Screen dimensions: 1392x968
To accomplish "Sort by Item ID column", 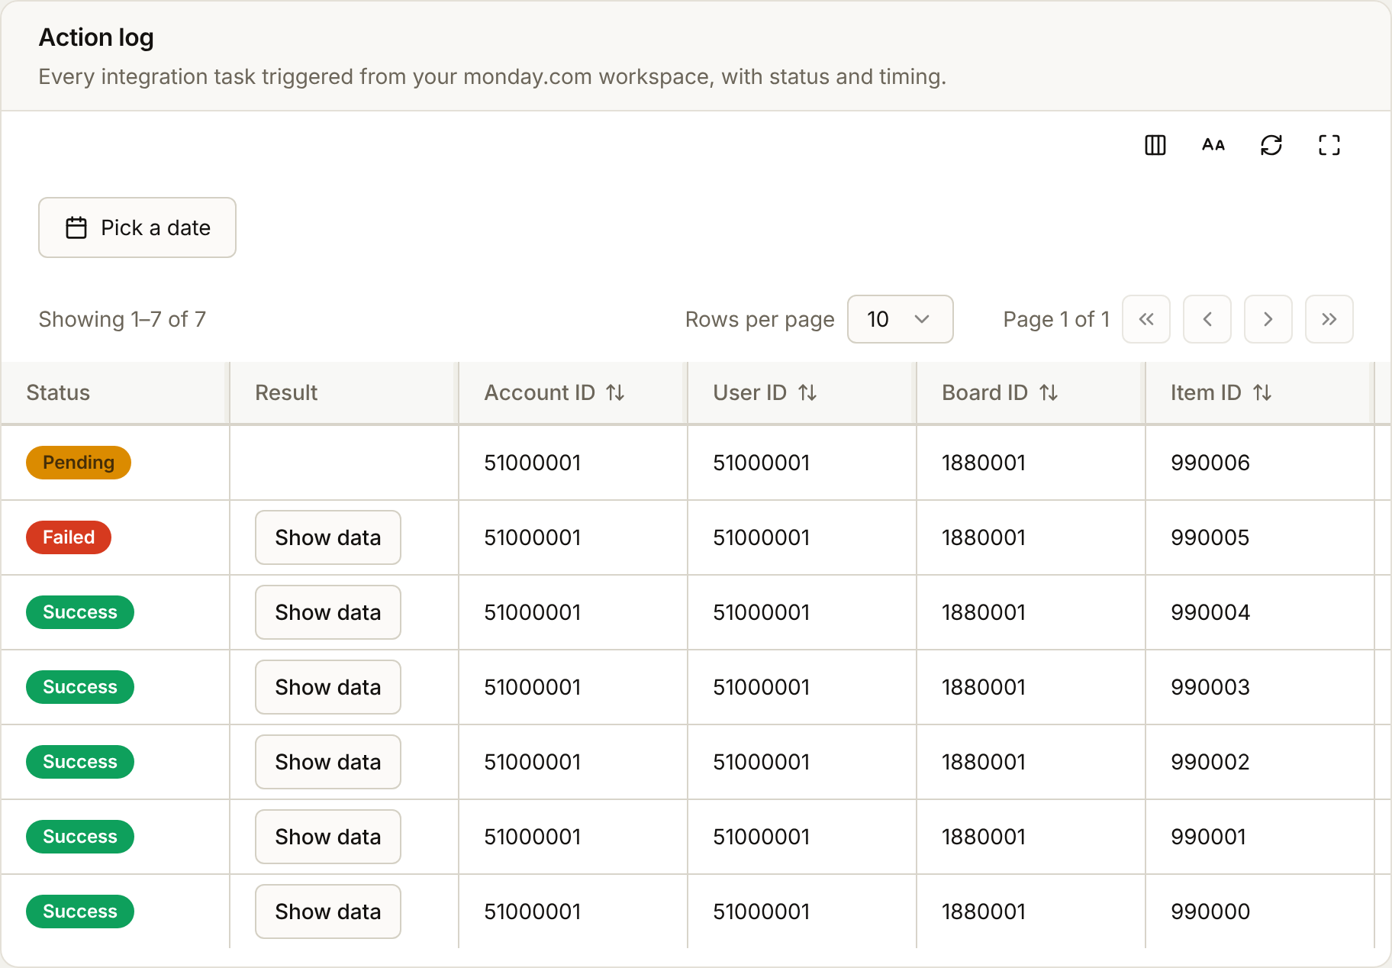I will (x=1222, y=392).
